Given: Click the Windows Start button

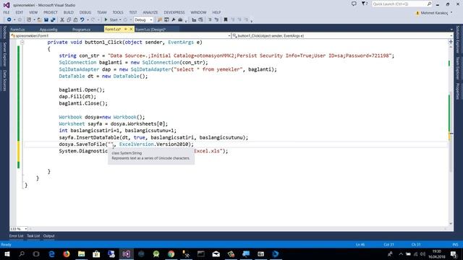Looking at the screenshot, I should pyautogui.click(x=7, y=253).
